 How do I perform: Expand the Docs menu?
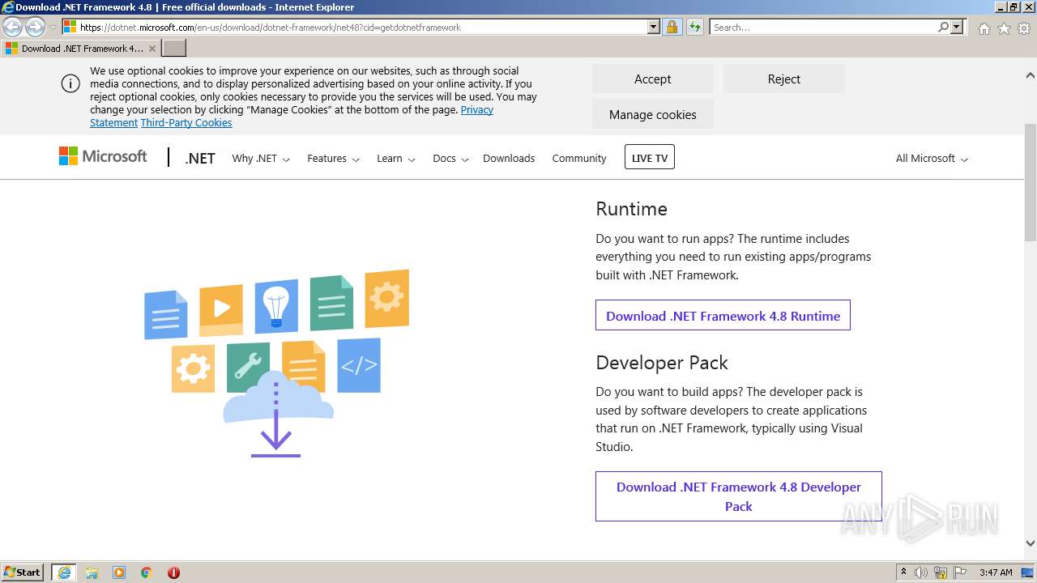(x=450, y=159)
